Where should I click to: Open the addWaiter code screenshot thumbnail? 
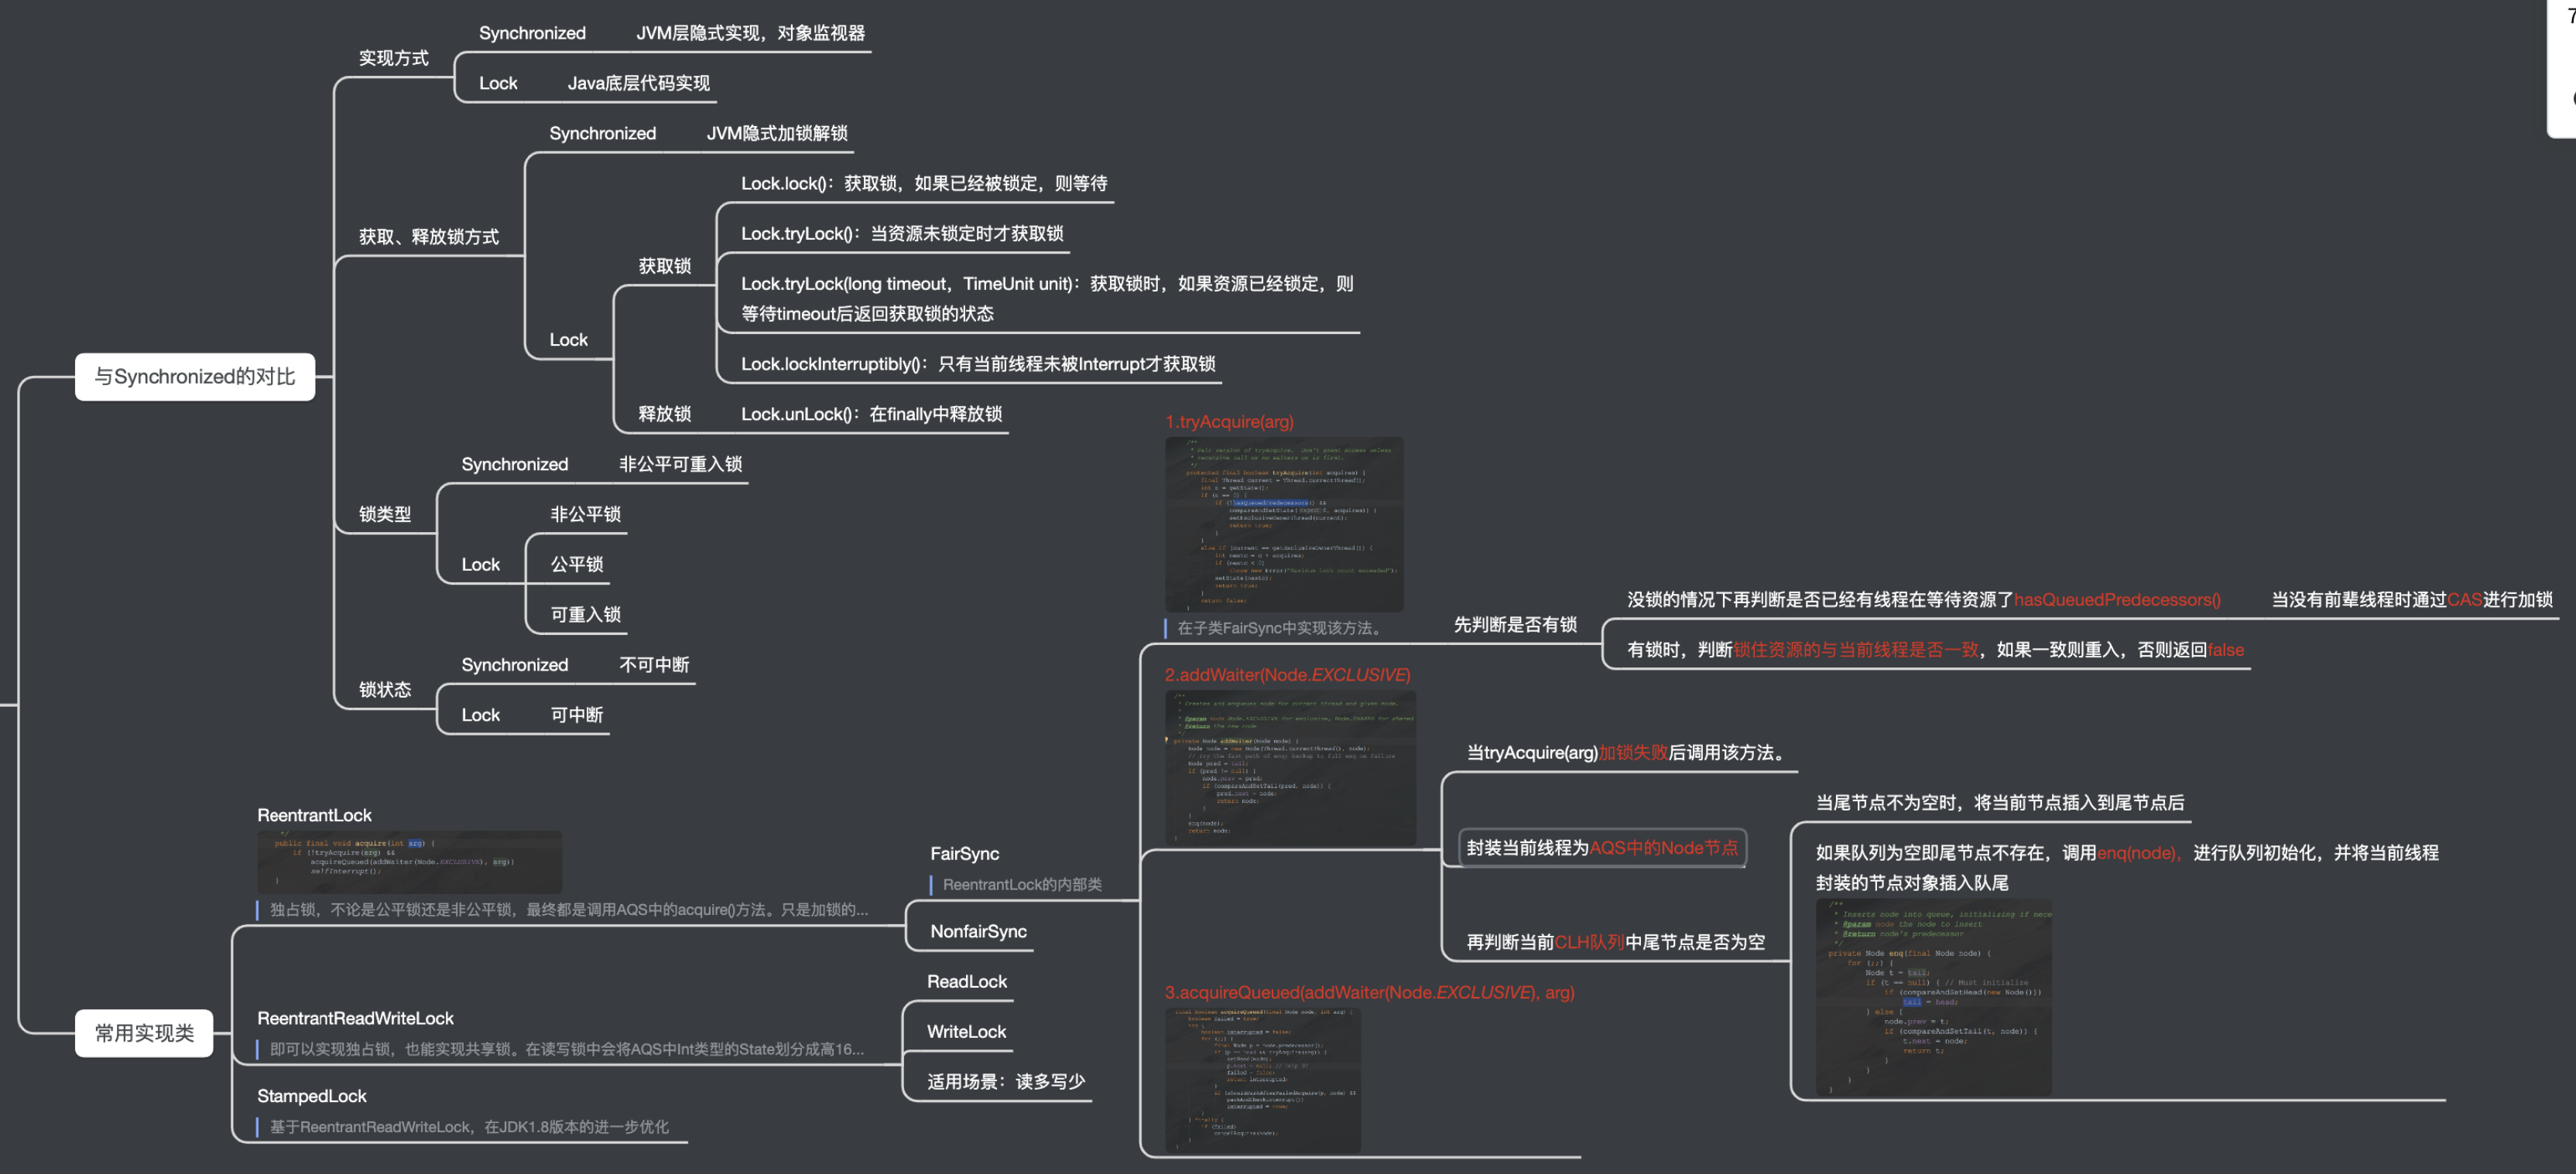tap(1290, 766)
